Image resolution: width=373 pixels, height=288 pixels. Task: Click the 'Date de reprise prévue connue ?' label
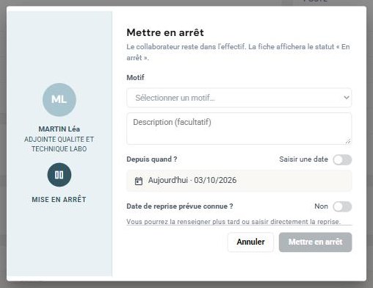(180, 206)
